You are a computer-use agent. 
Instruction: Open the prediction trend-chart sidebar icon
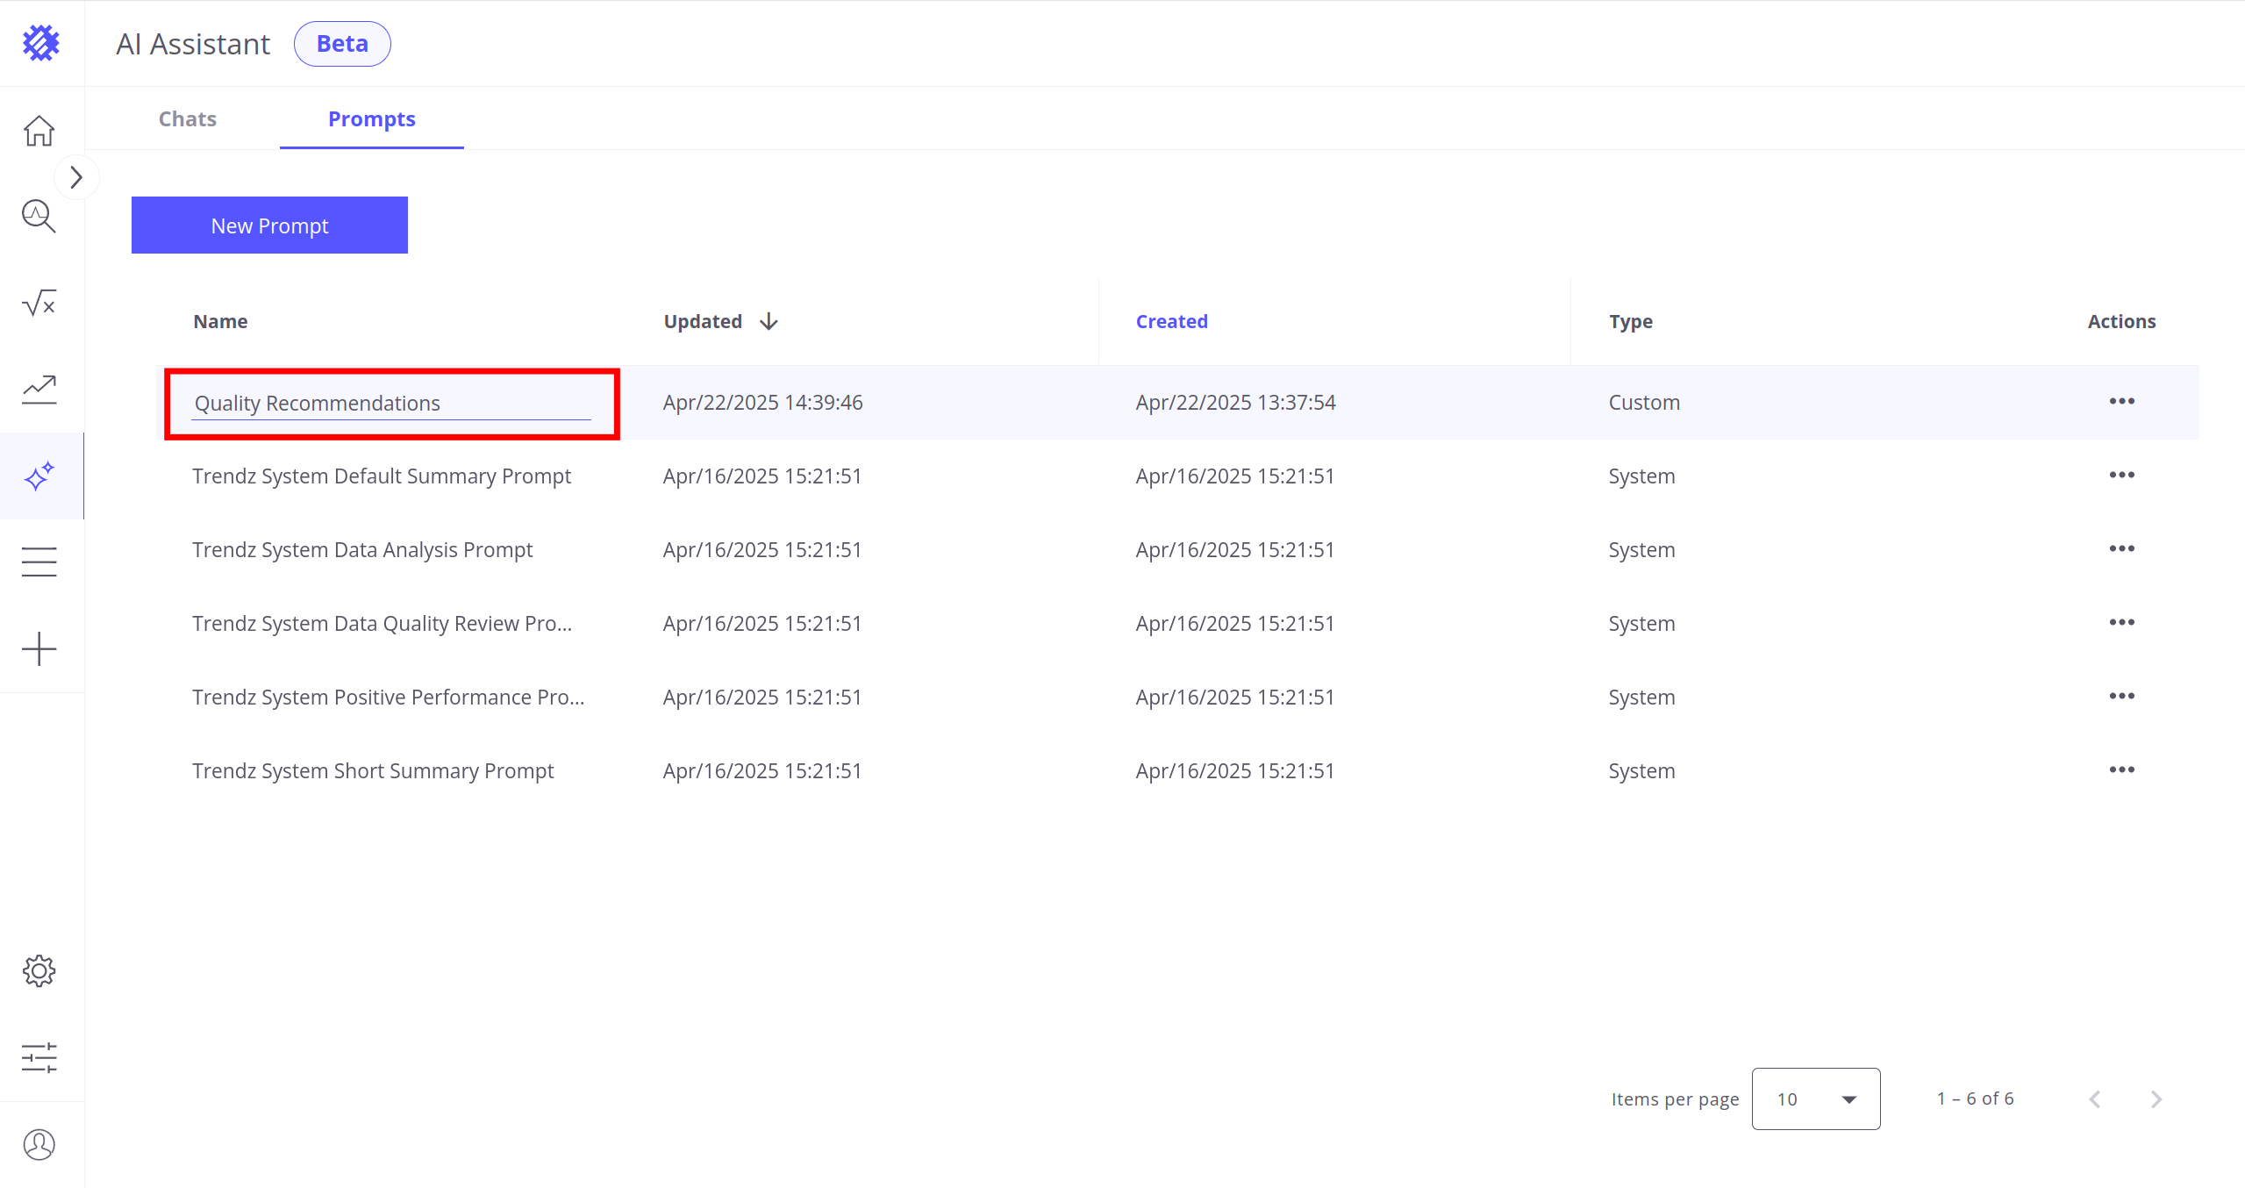[39, 389]
